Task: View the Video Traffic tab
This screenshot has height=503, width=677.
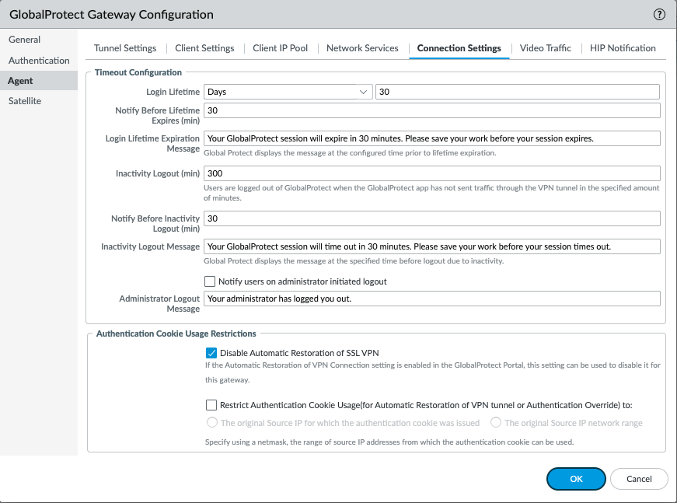Action: pos(546,47)
